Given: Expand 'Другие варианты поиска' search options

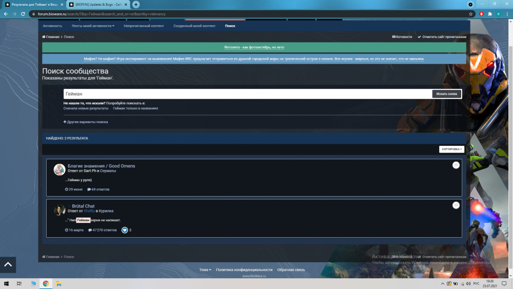Looking at the screenshot, I should tap(86, 122).
